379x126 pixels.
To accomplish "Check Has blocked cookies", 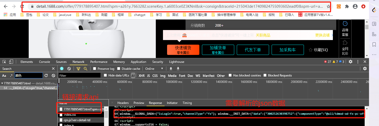I will [230, 75].
